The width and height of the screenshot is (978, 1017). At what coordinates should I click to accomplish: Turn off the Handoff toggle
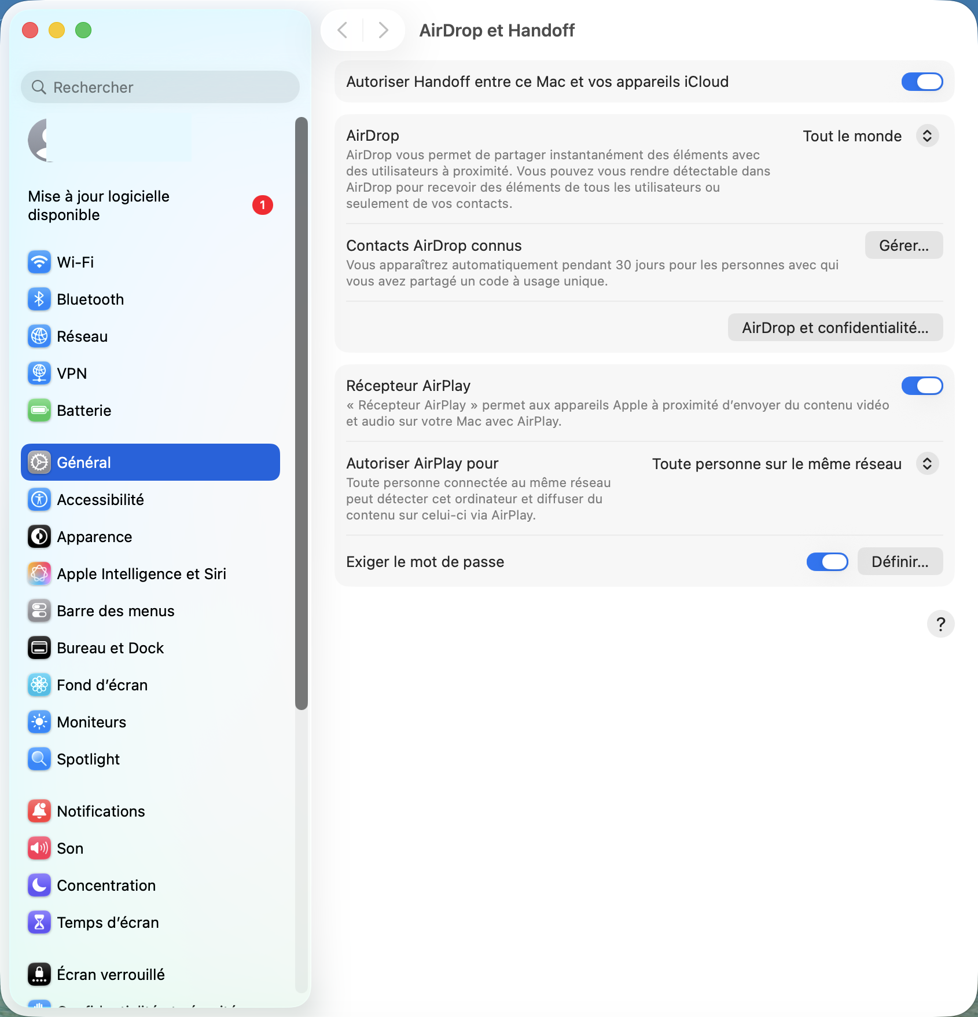pos(922,82)
